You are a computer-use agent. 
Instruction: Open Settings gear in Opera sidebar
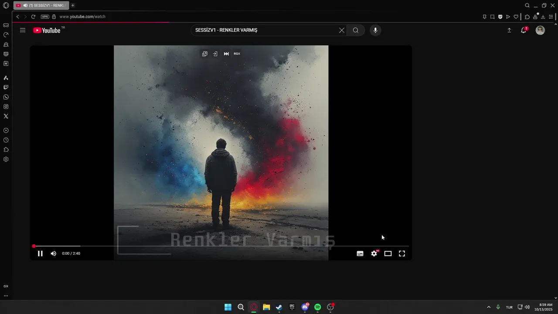click(6, 159)
